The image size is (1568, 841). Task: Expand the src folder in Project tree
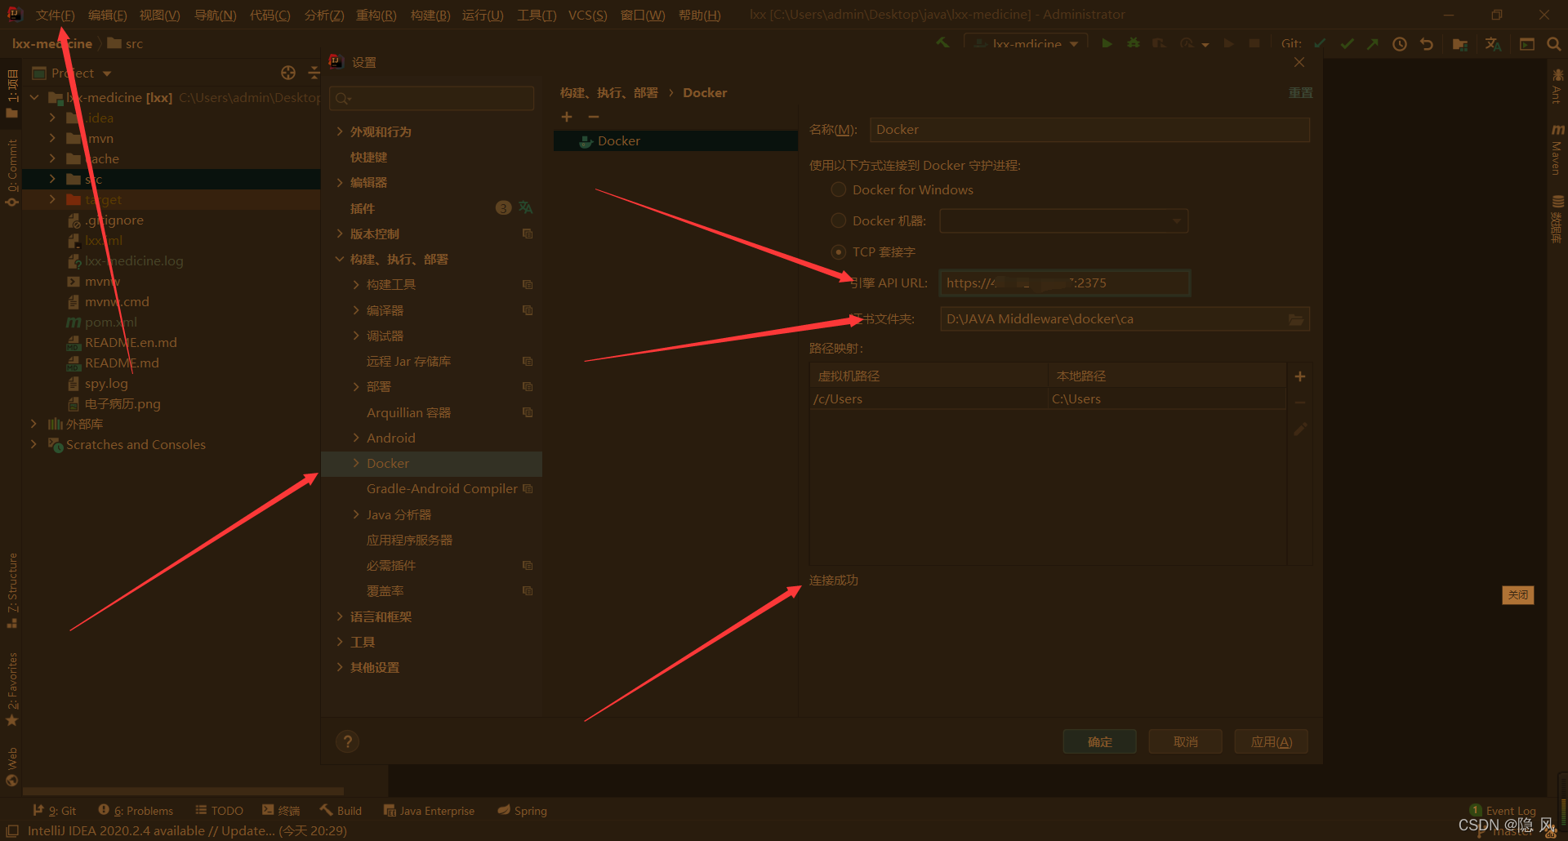(x=52, y=179)
